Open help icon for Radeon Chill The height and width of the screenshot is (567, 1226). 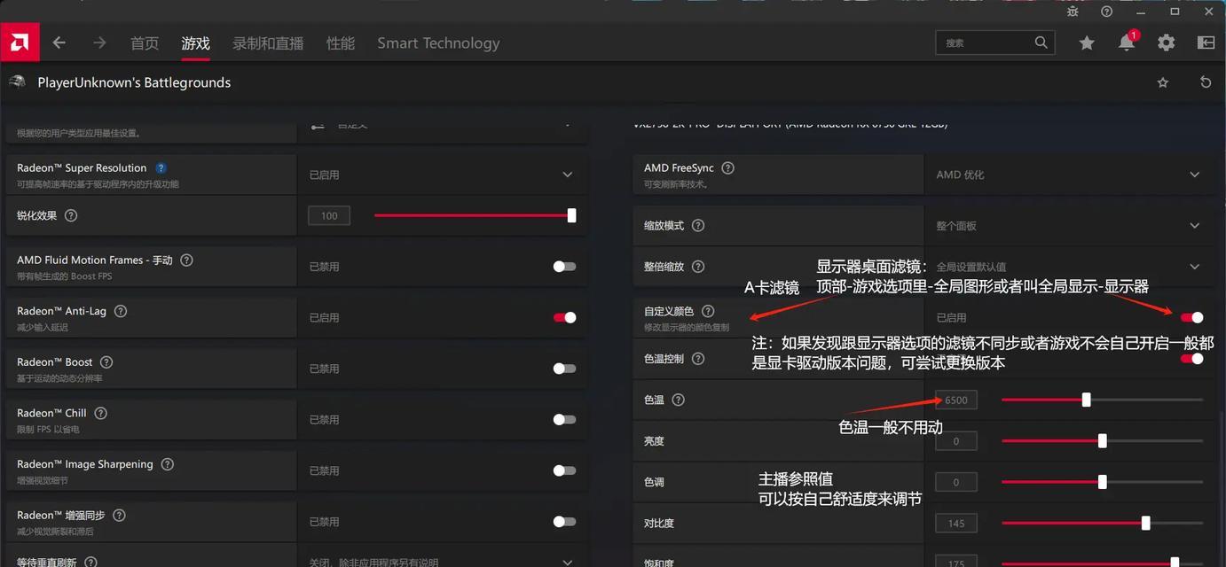tap(100, 413)
